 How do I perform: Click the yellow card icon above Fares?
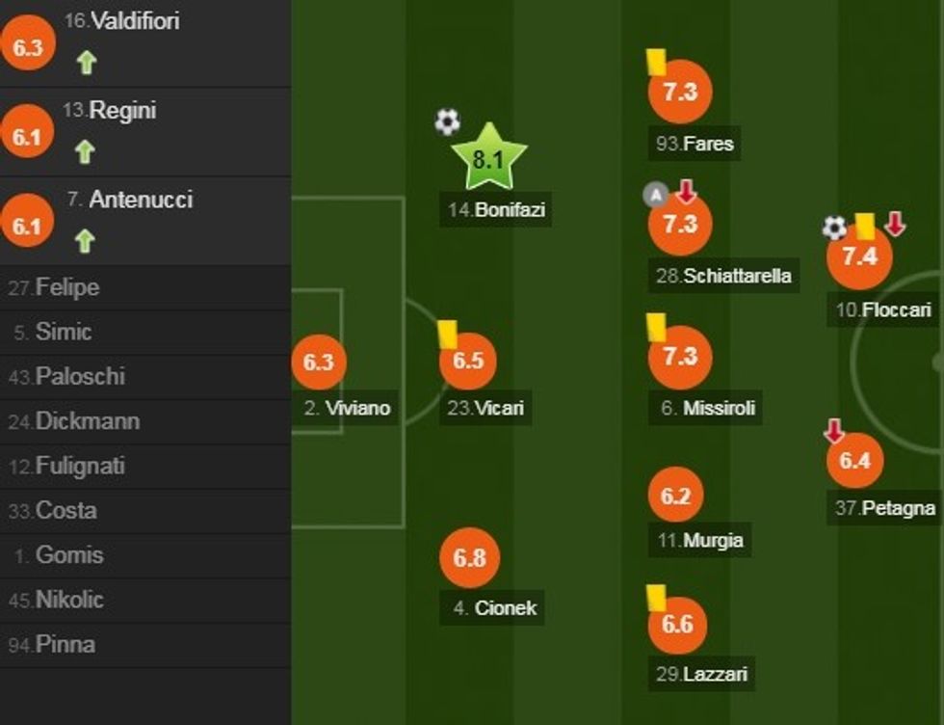pos(658,63)
